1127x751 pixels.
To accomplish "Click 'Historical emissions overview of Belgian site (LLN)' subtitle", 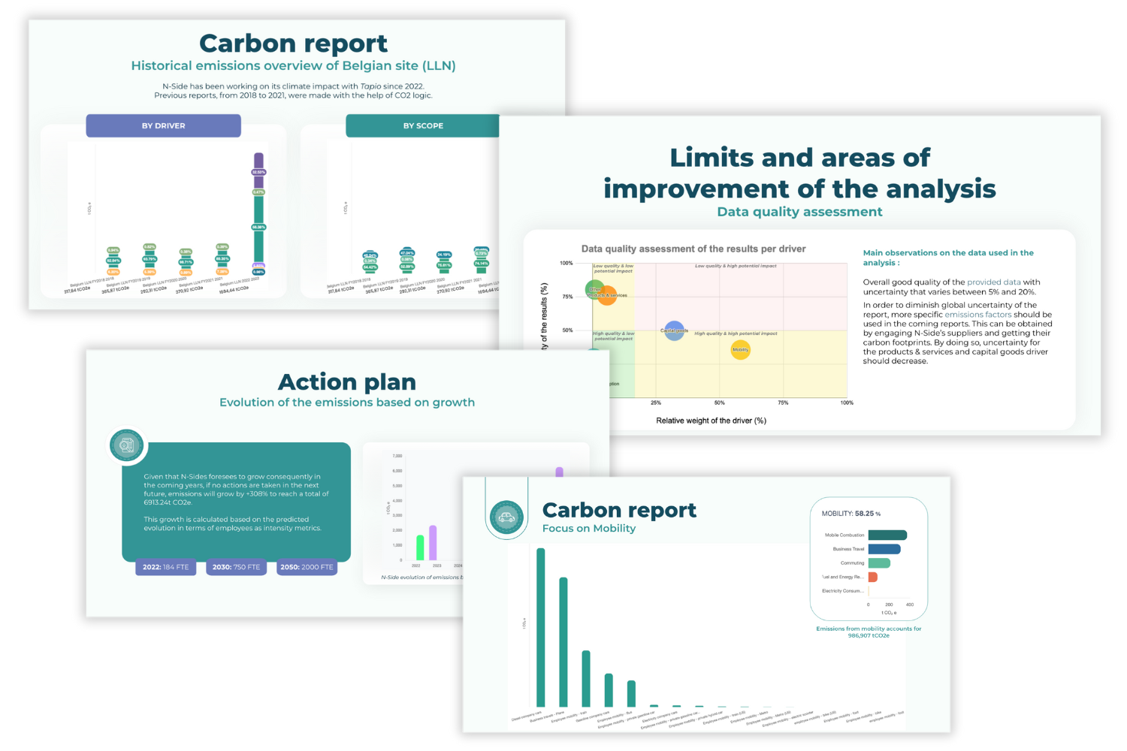I will pyautogui.click(x=294, y=65).
